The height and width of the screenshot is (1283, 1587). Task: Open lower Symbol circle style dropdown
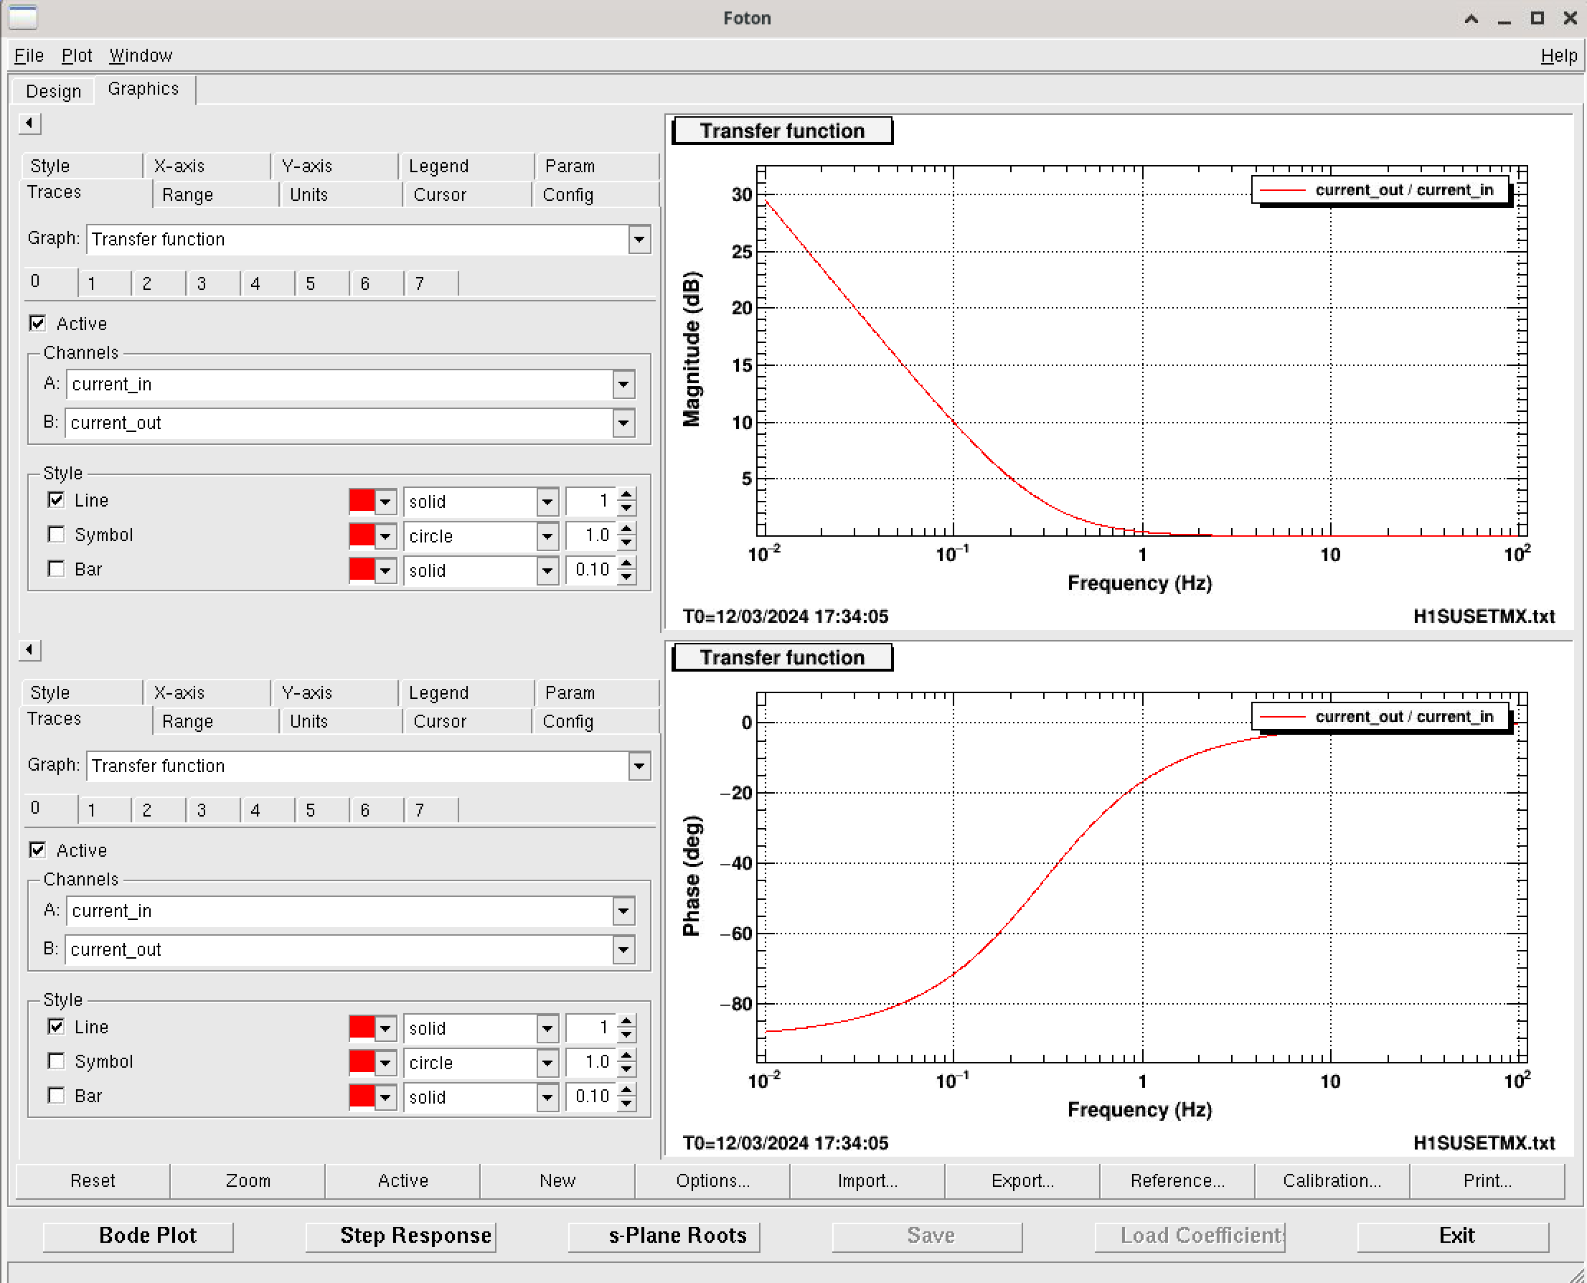click(547, 1063)
